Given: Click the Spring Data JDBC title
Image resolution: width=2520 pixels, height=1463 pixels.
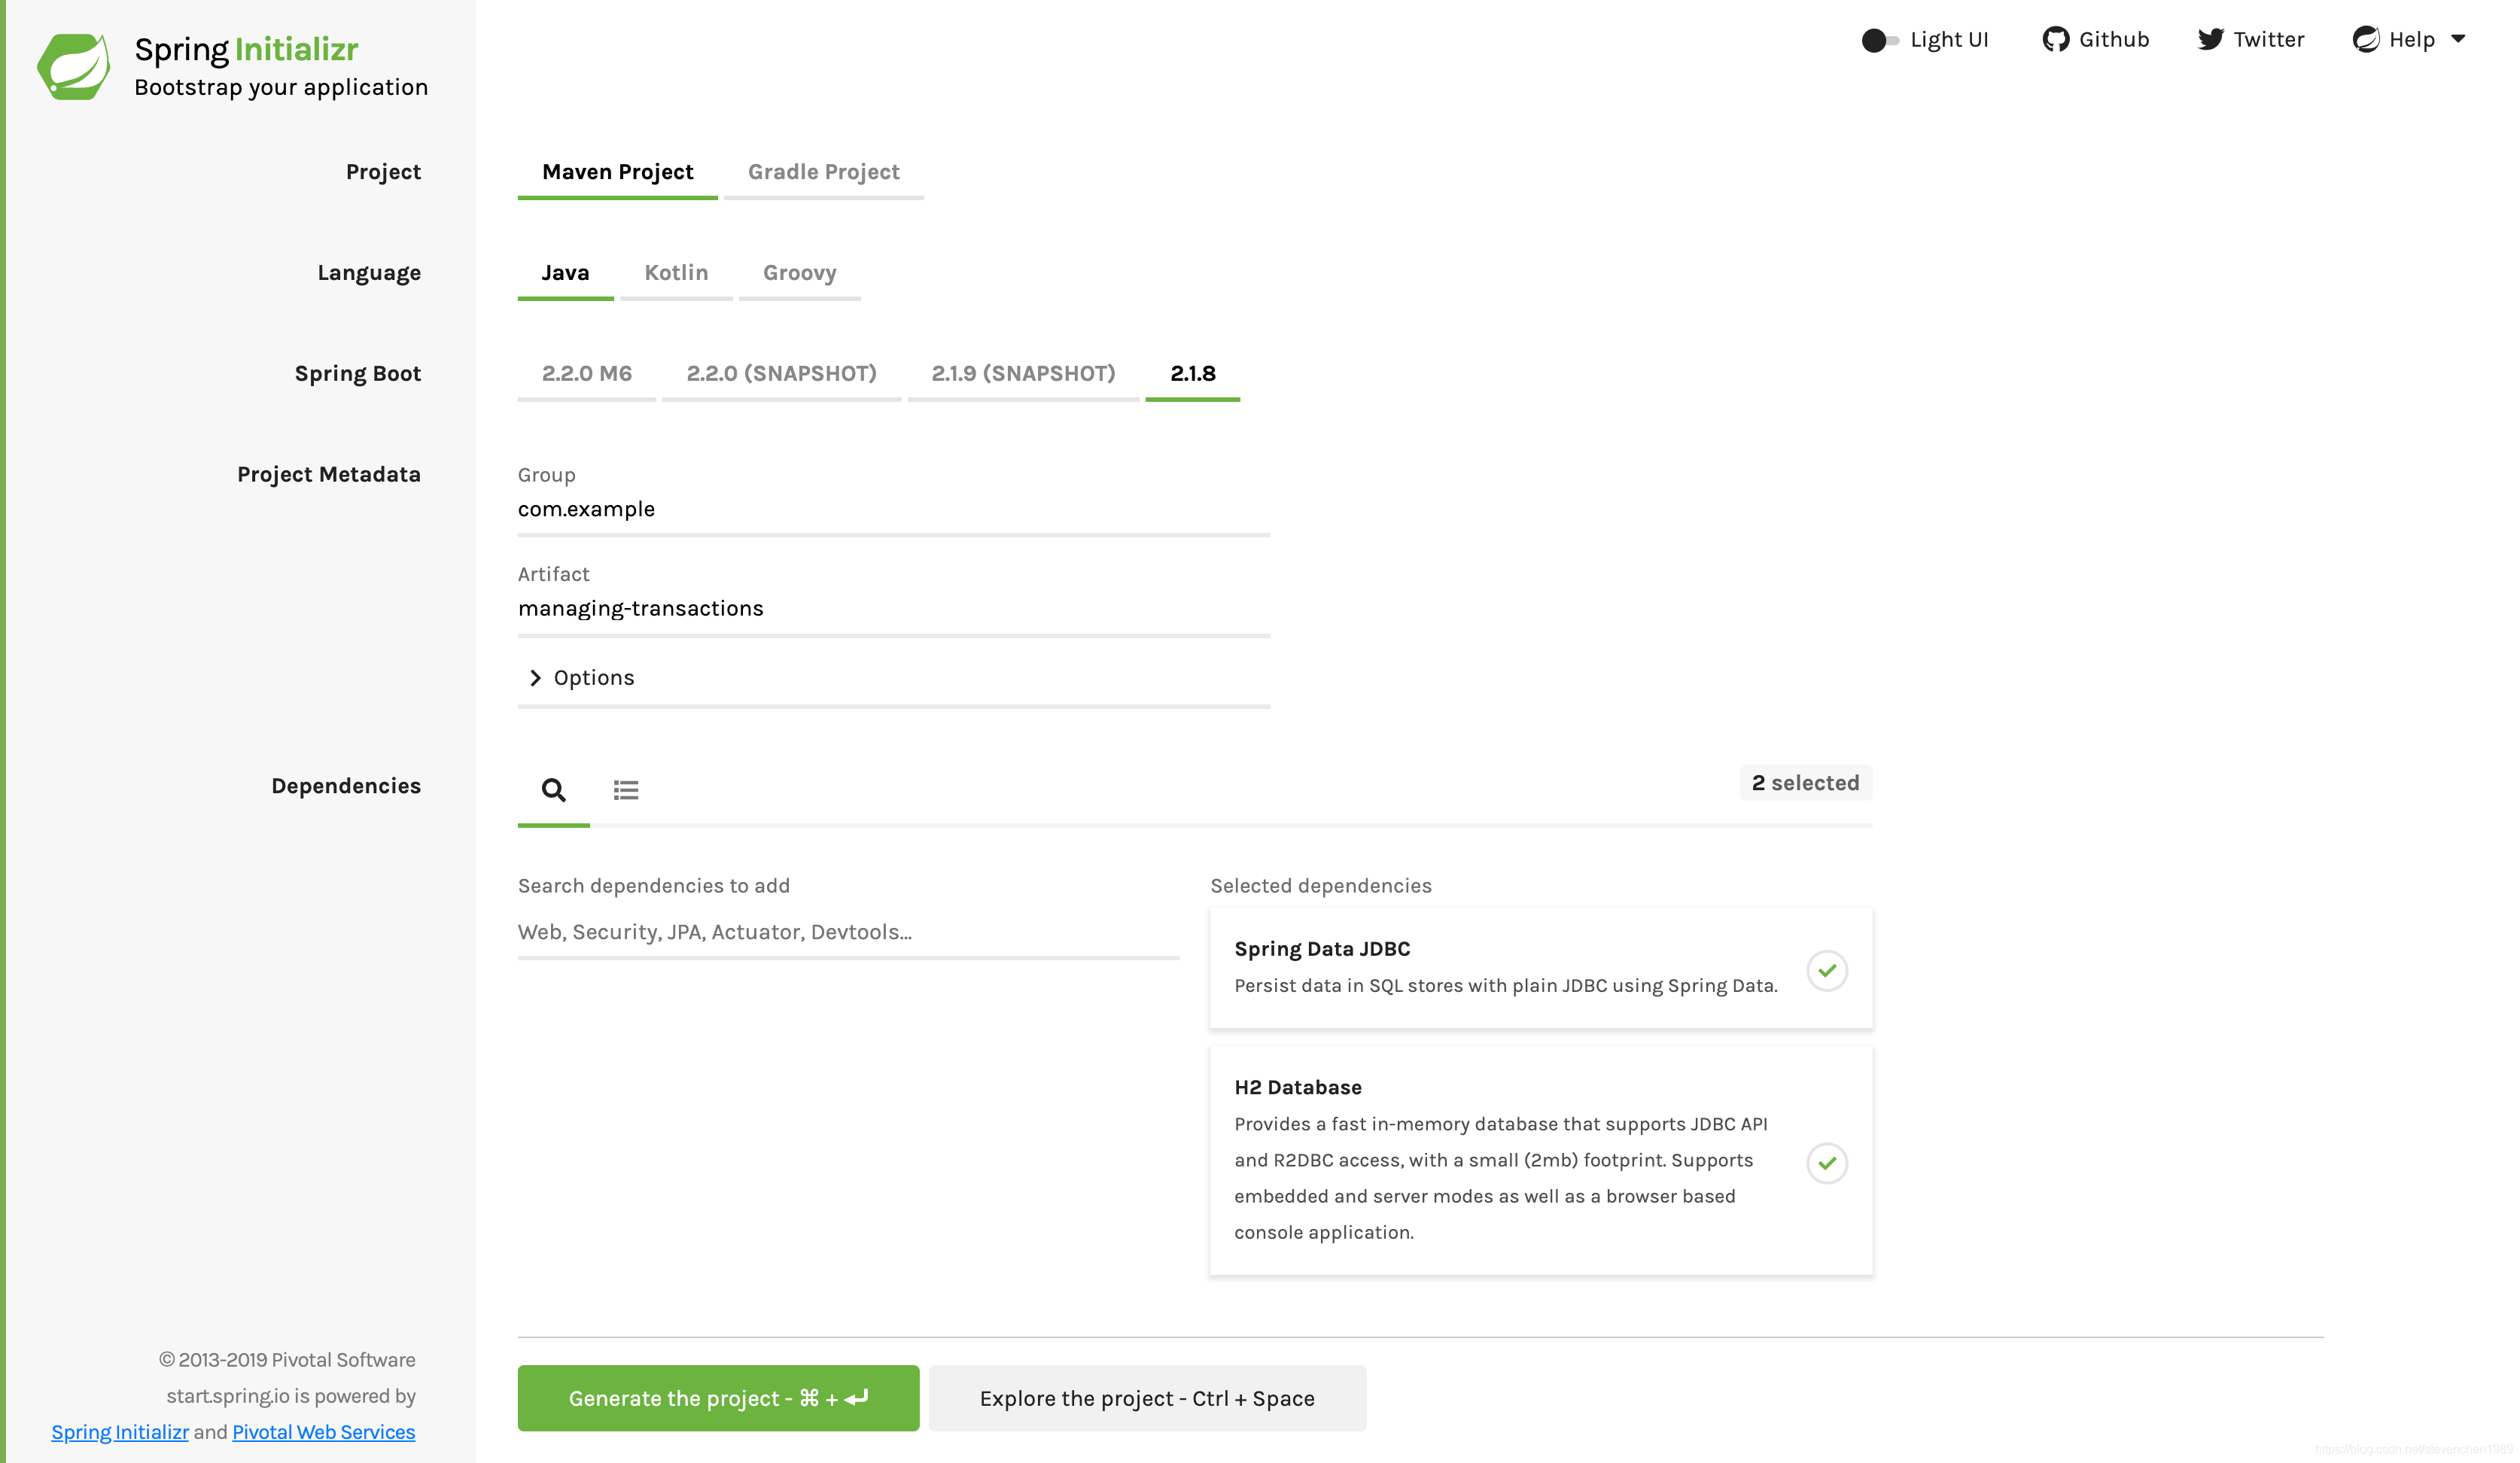Looking at the screenshot, I should pyautogui.click(x=1322, y=949).
